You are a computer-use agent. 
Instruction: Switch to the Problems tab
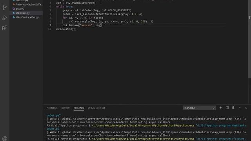click(x=52, y=108)
